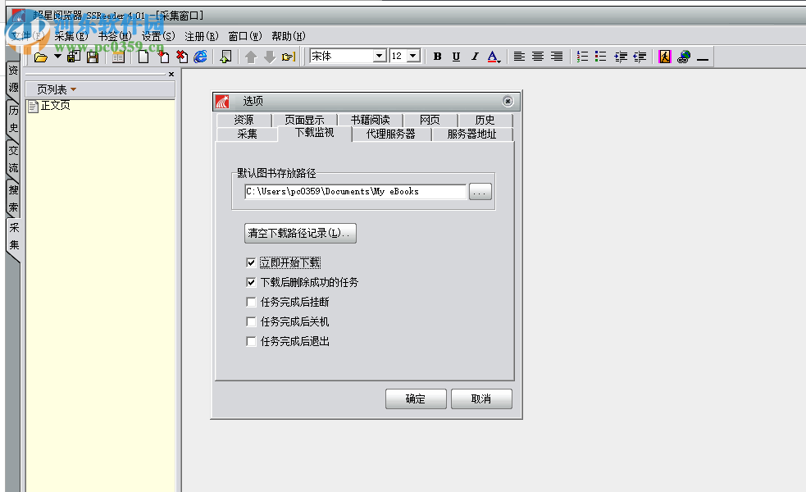806x492 pixels.
Task: Switch to the 历史 sidebar tab
Action: coord(13,119)
